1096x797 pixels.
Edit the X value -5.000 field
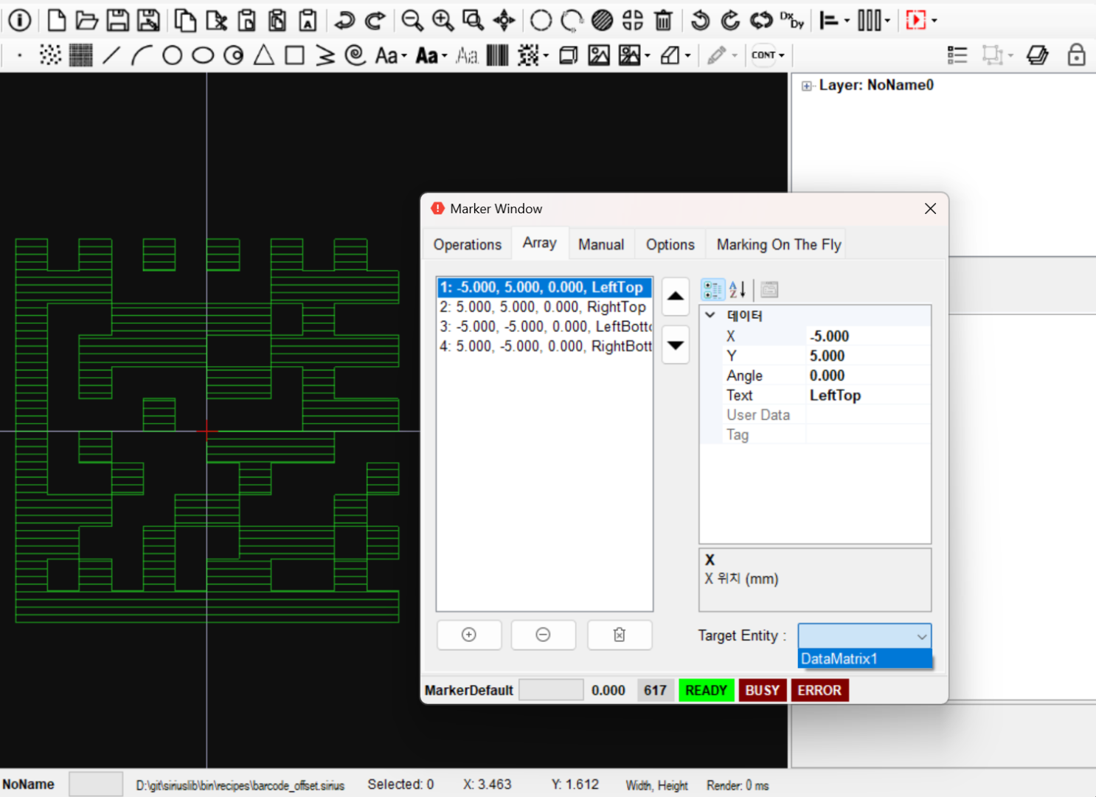(x=868, y=336)
